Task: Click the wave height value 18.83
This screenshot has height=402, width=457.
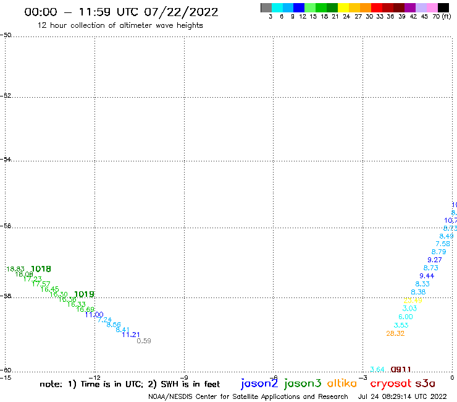Action: (x=15, y=269)
